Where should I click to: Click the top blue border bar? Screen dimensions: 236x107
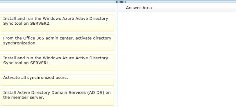point(118,2)
